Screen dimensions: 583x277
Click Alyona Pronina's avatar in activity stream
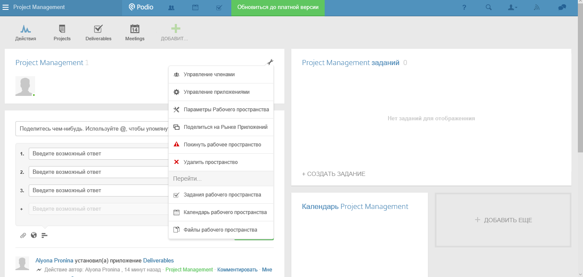point(22,263)
